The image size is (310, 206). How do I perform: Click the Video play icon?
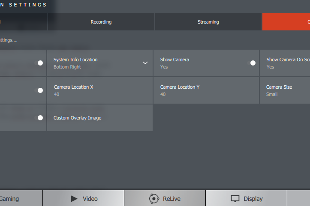tap(74, 199)
